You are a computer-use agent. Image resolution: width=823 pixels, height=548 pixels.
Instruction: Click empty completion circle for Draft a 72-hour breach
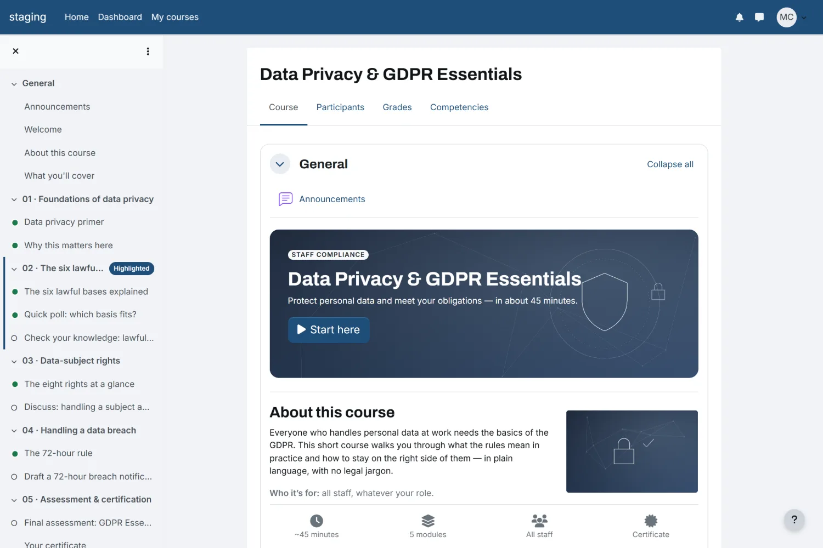[x=14, y=477]
